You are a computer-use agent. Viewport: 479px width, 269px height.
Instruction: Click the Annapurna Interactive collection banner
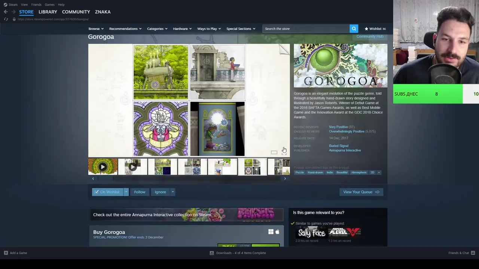coord(186,215)
